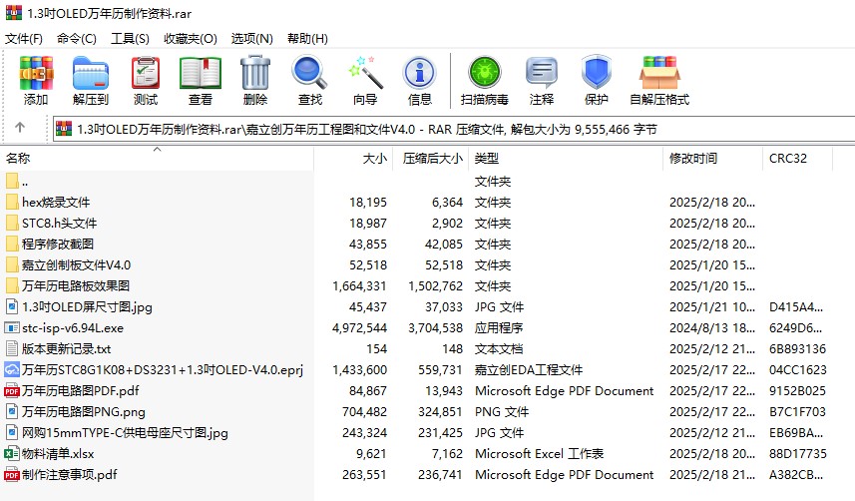The height and width of the screenshot is (501, 855).
Task: Click the Protect (保护) shield icon
Action: coord(596,73)
